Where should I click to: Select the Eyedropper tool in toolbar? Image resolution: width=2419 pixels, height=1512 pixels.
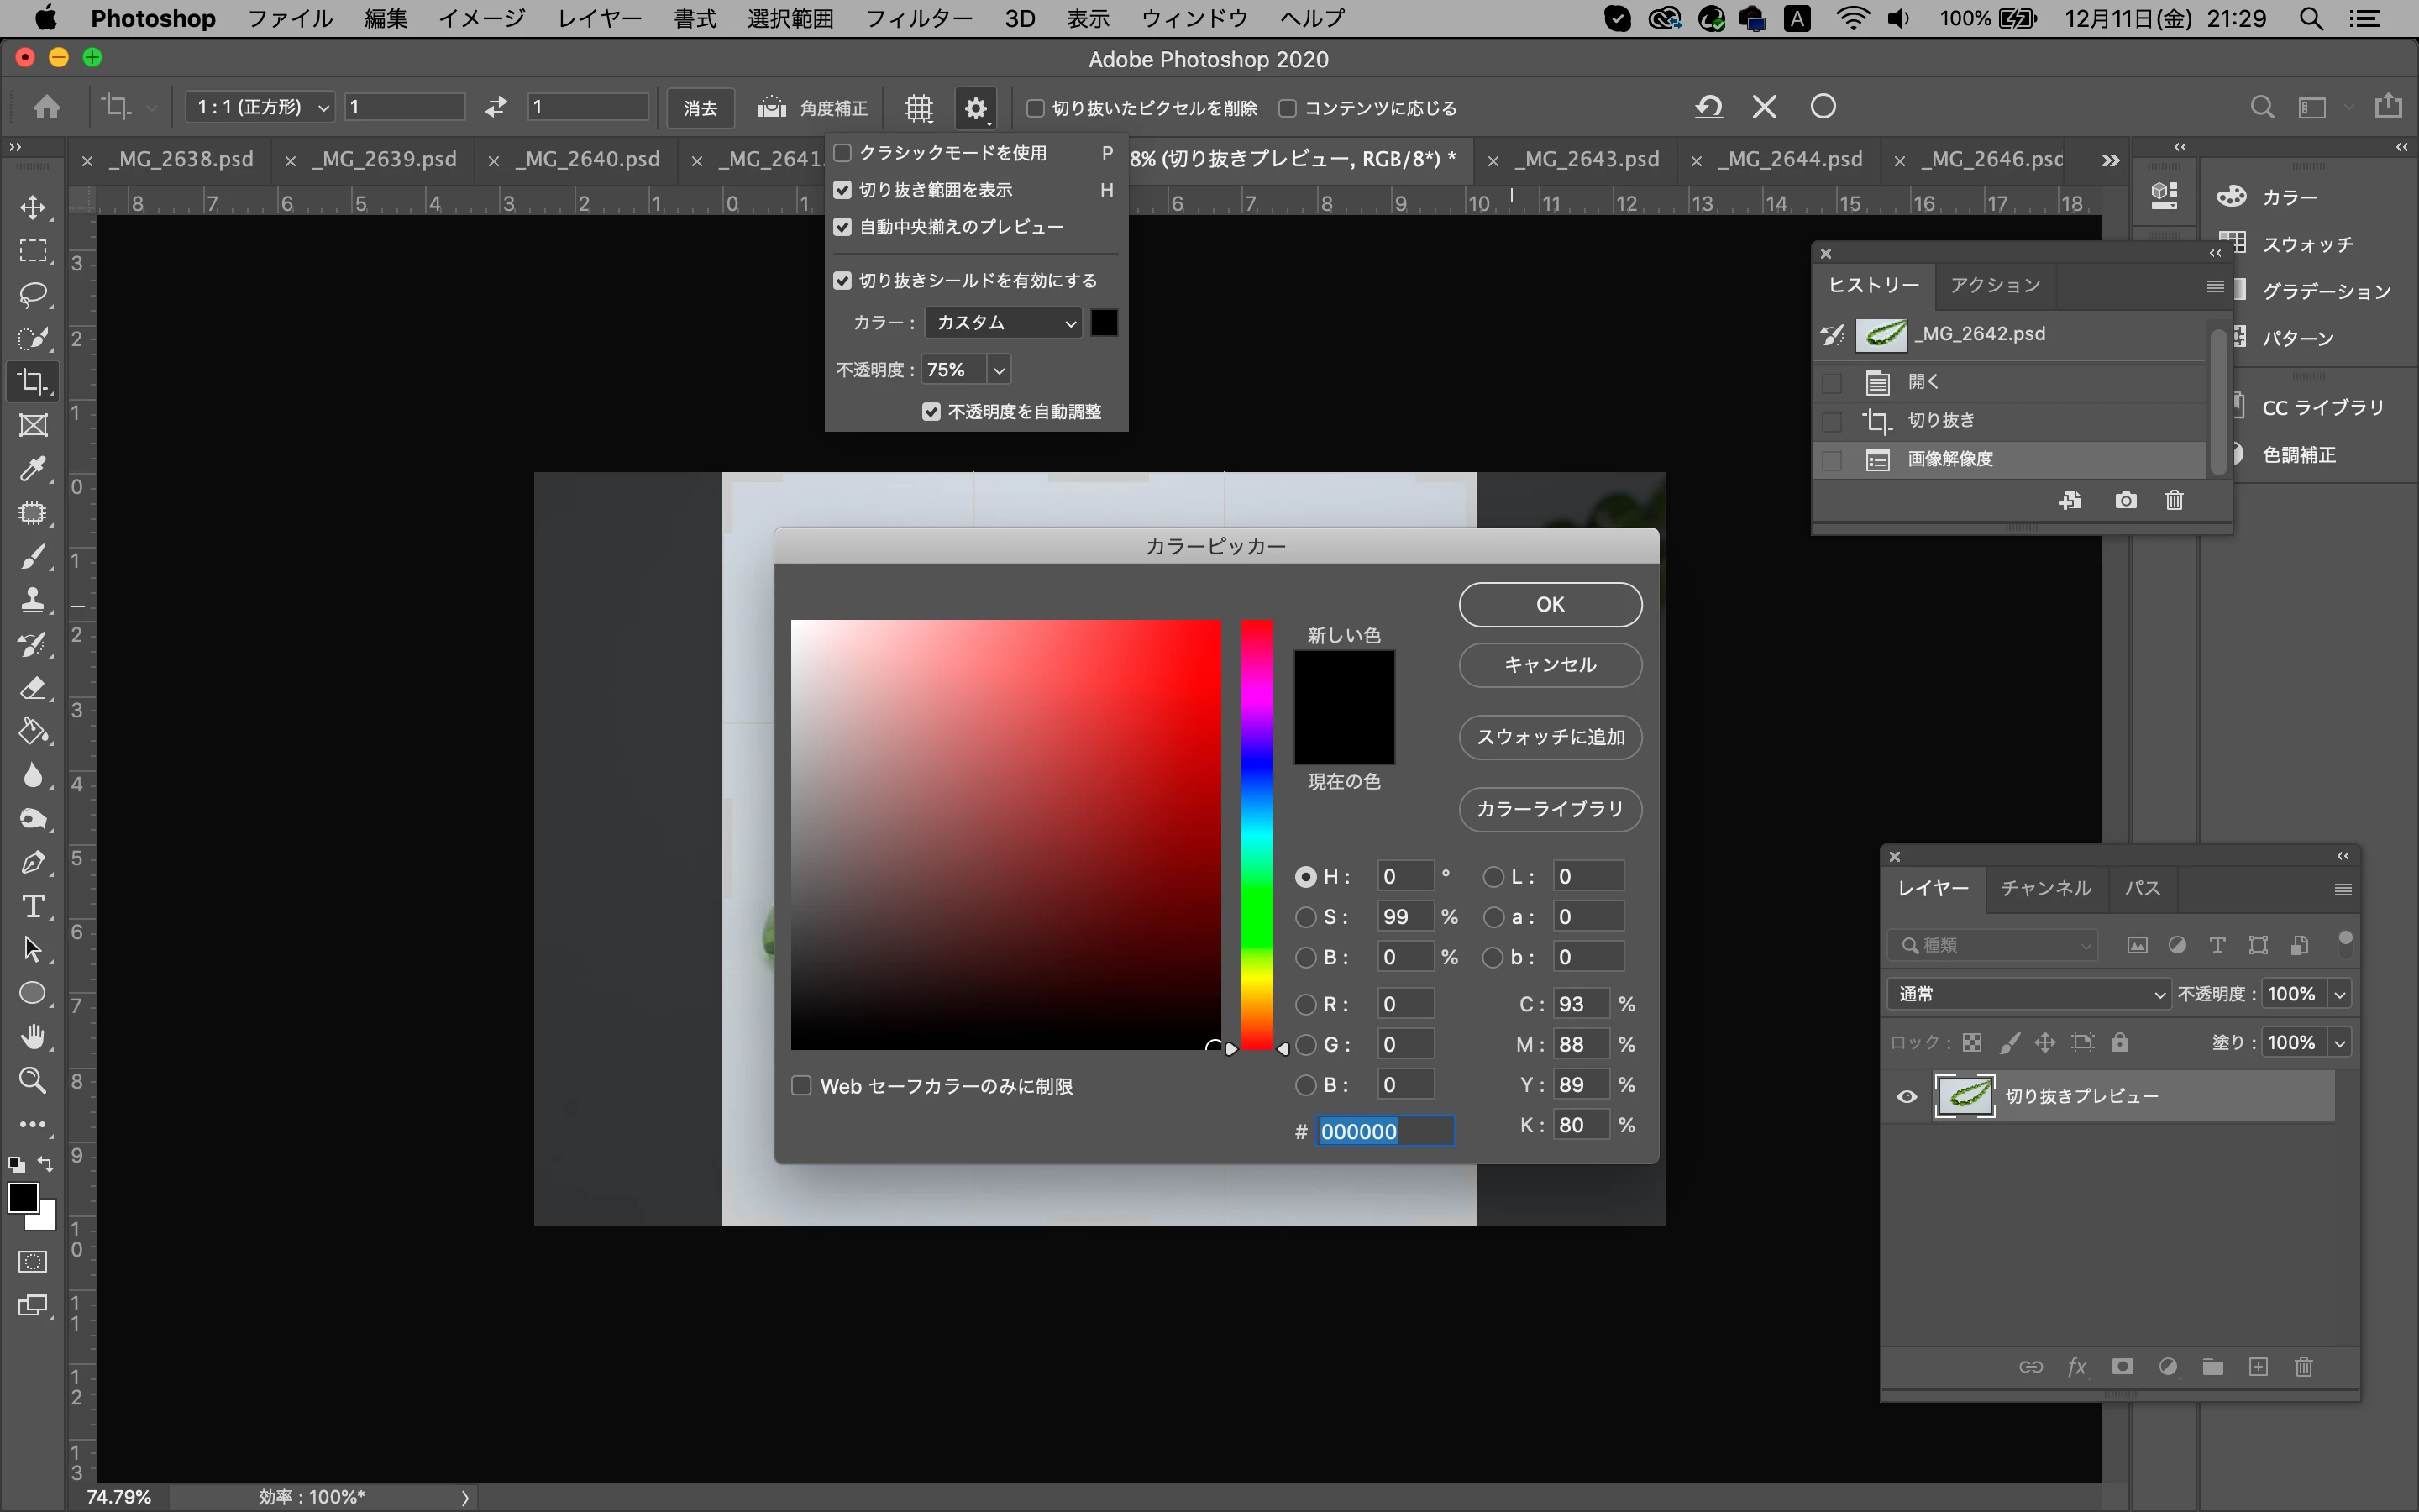[33, 468]
